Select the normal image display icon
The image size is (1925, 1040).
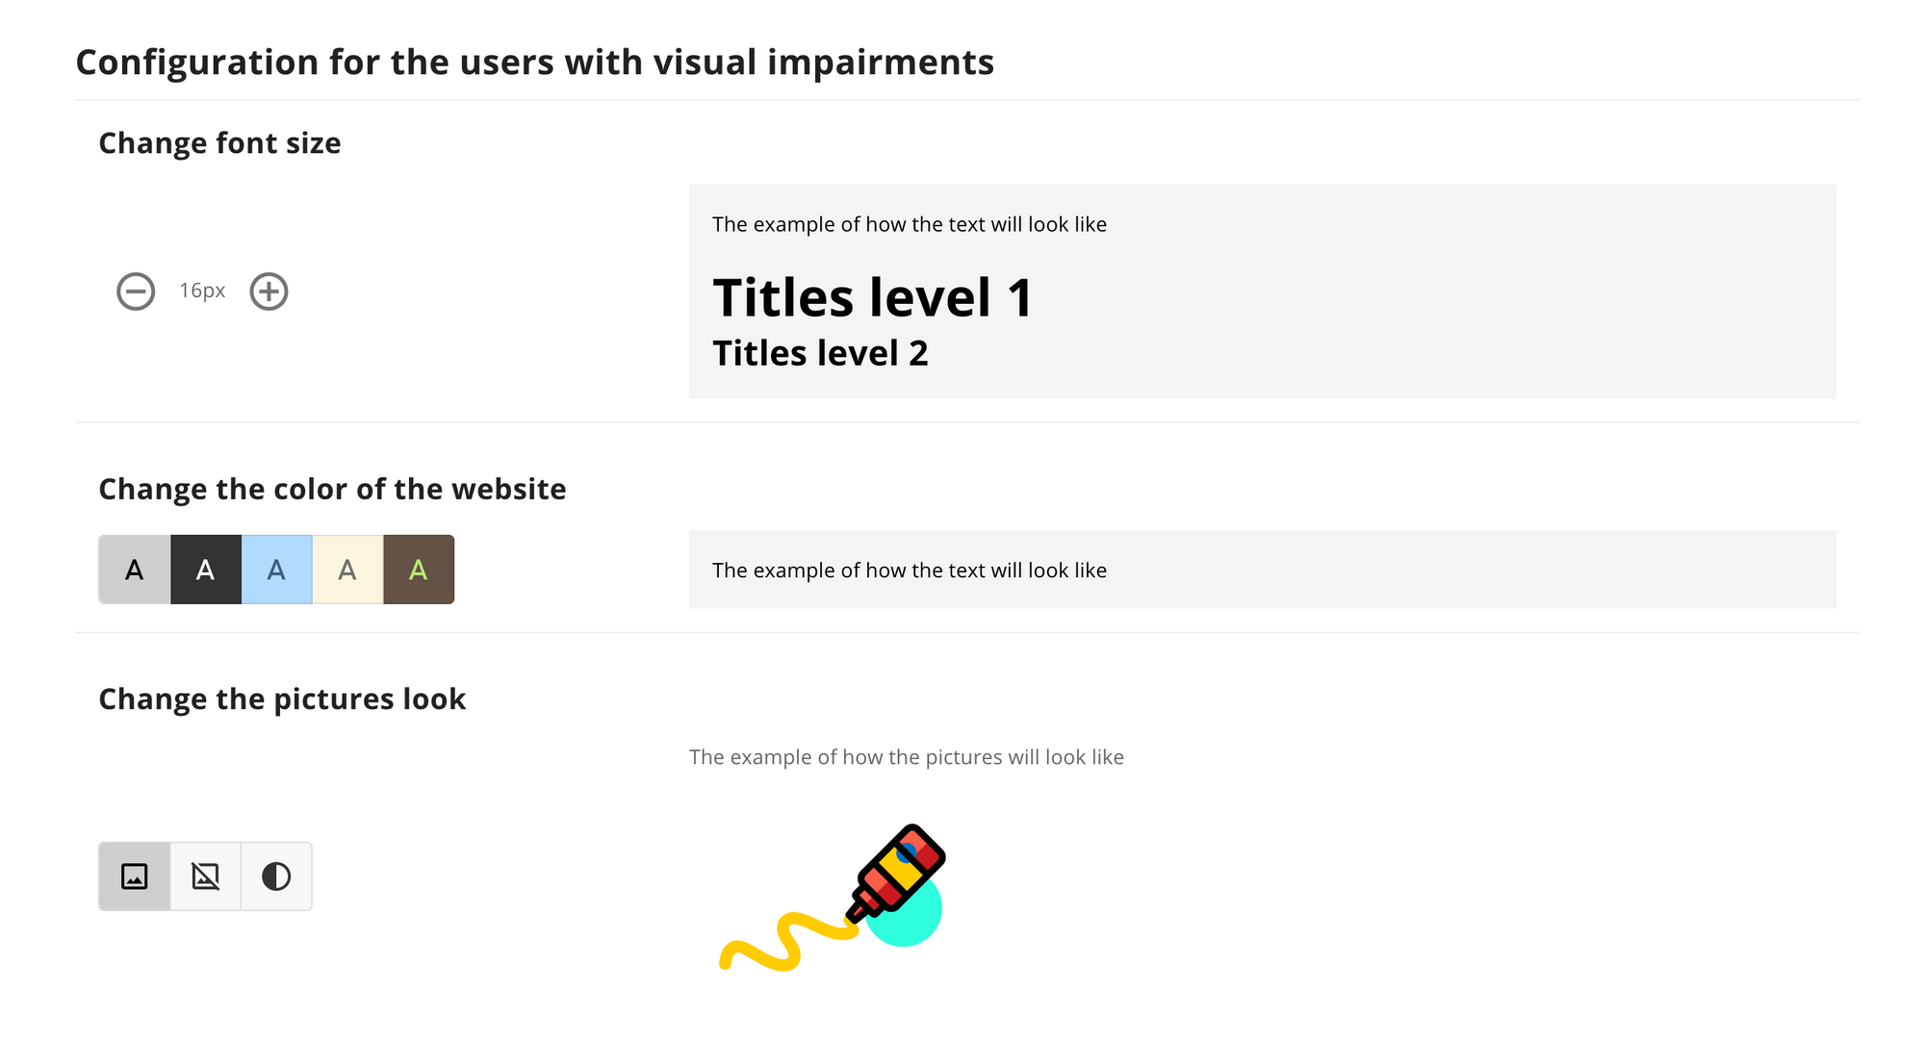pyautogui.click(x=135, y=877)
